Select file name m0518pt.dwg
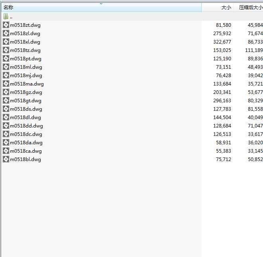Viewport: 263px width, 257px height. pyautogui.click(x=26, y=59)
